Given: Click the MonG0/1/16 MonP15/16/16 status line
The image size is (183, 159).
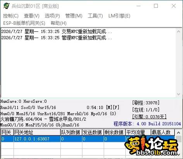Looking at the screenshot, I should 40,125.
